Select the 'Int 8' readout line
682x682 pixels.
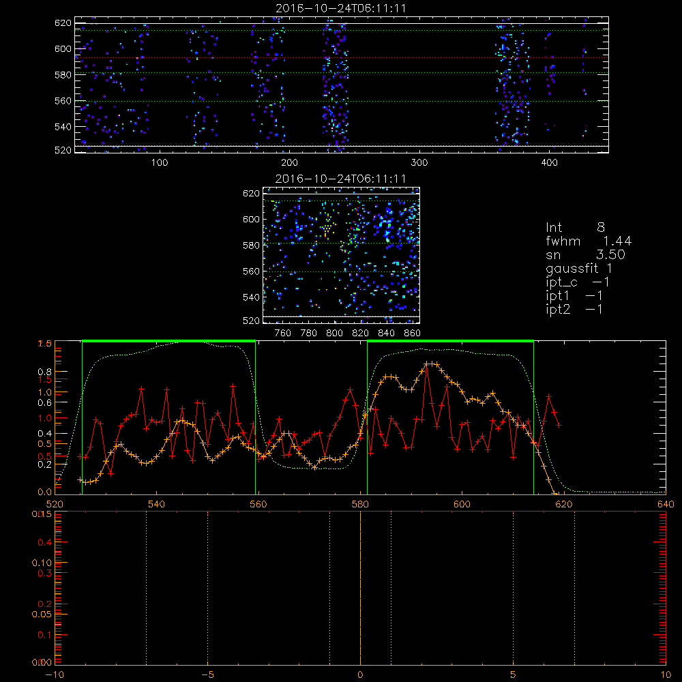pyautogui.click(x=575, y=227)
